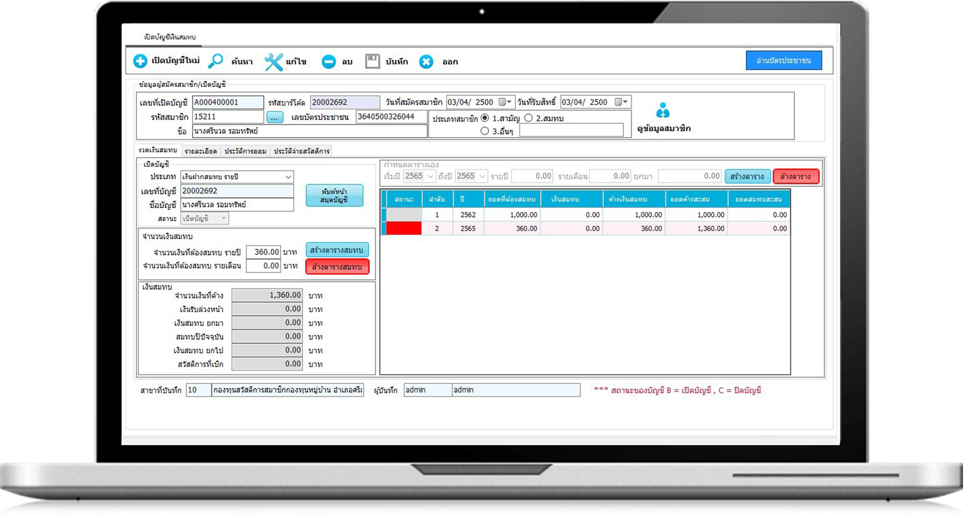Switch to the ประวัติการออม tab
This screenshot has width=964, height=515.
(245, 151)
